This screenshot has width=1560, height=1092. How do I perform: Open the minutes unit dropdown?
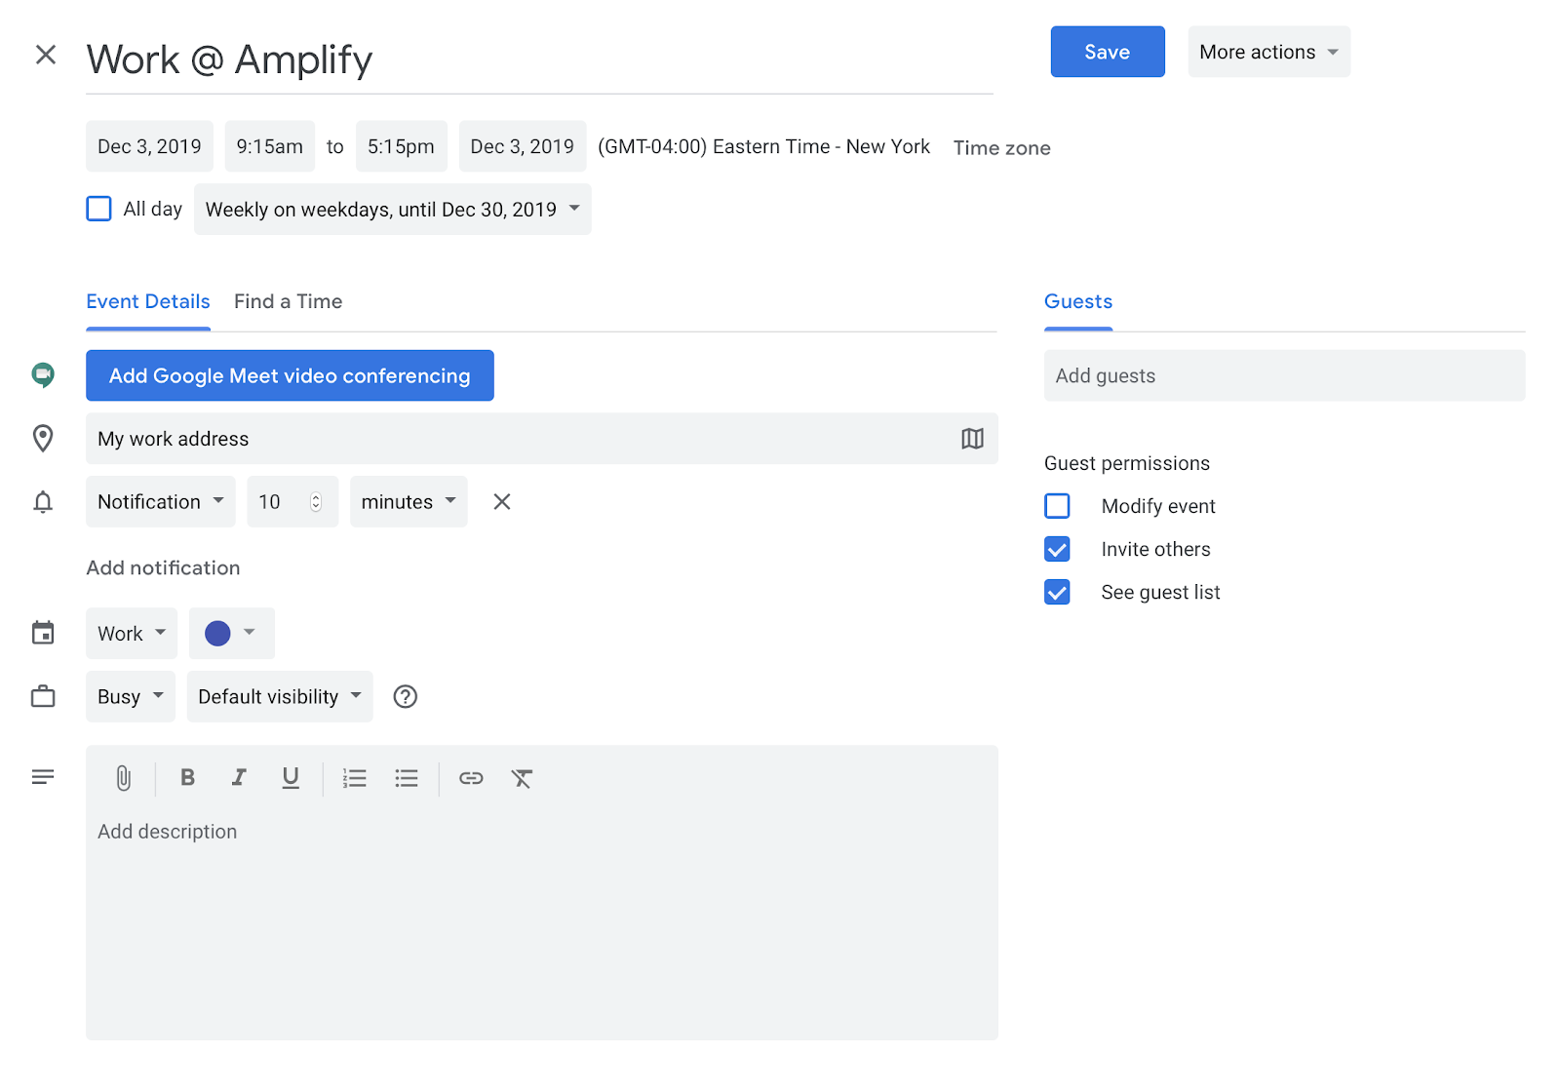(409, 502)
